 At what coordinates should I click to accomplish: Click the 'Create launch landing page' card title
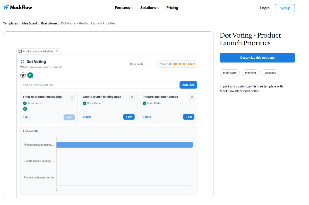(x=102, y=97)
